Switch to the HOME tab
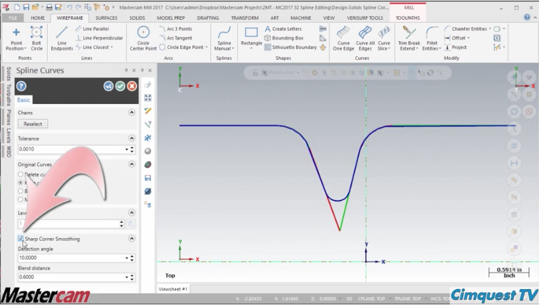This screenshot has height=305, width=539. pyautogui.click(x=38, y=18)
